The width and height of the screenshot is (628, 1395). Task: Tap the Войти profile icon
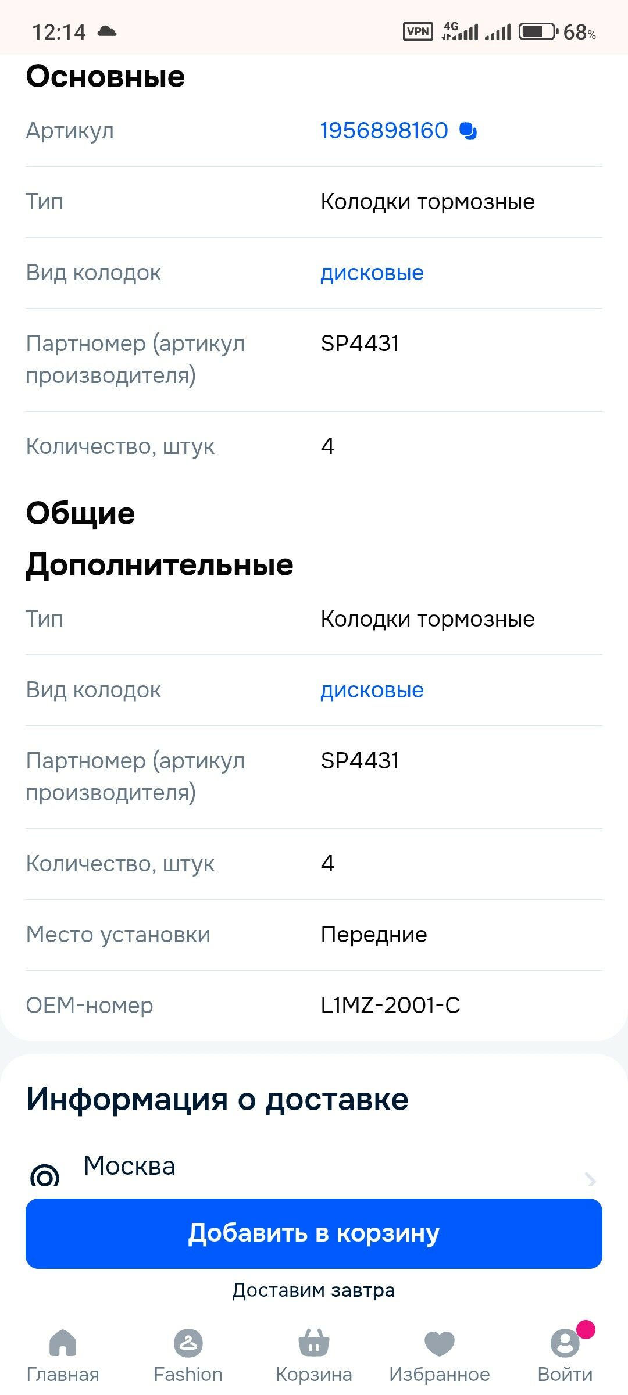click(x=565, y=1343)
